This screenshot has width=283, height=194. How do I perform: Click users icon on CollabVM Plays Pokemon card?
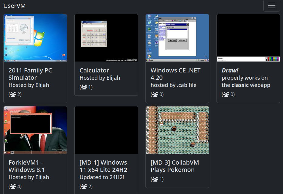155,179
